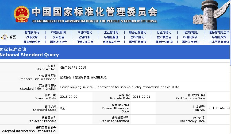Screen dimensions: 231x134
Task: Open 国际标准化工作 navigation link
Action: click(219, 32)
